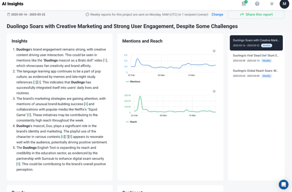The width and height of the screenshot is (292, 192).
Task: Open citation reference [3] link
Action: click(39, 82)
